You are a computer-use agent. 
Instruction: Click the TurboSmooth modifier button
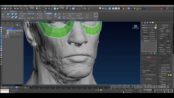click(x=145, y=36)
